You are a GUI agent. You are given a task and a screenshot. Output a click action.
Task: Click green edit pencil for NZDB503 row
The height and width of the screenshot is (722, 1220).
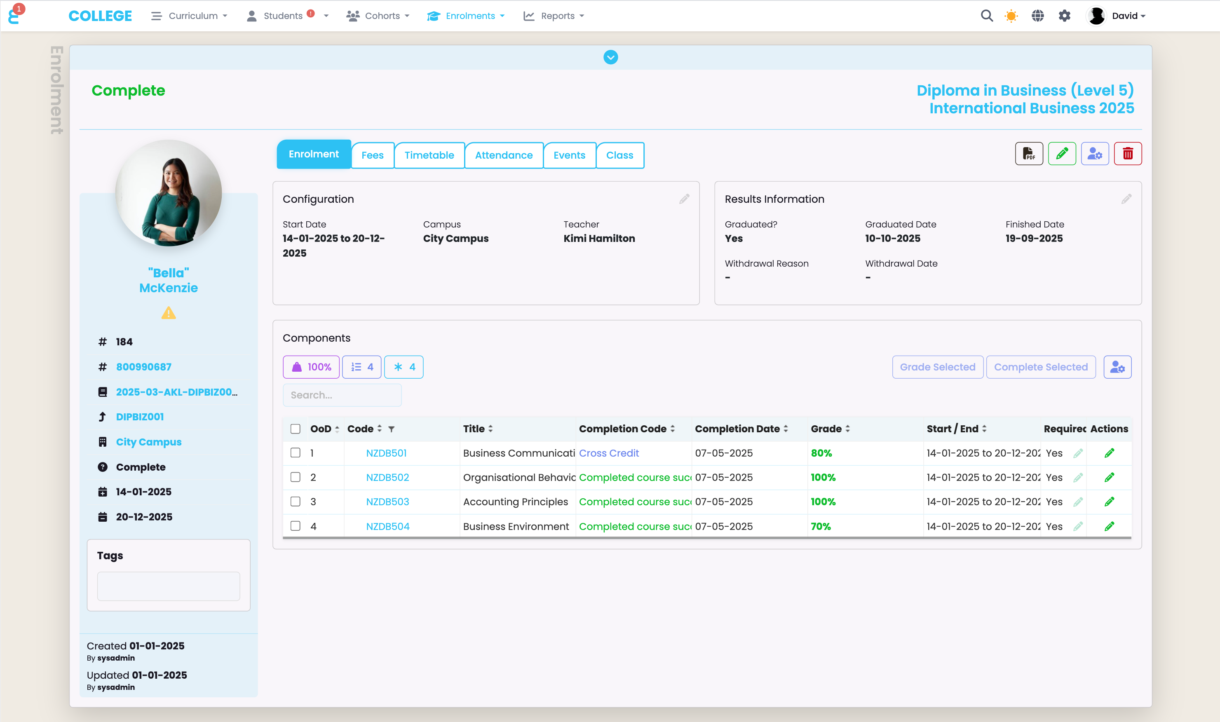tap(1109, 502)
